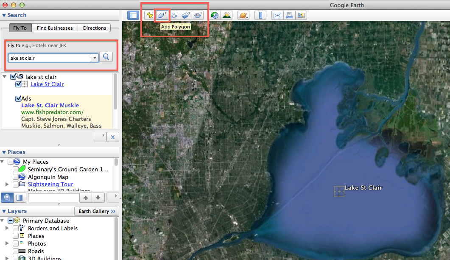Open the Record a Tour tool
This screenshot has width=450, height=260.
[198, 15]
